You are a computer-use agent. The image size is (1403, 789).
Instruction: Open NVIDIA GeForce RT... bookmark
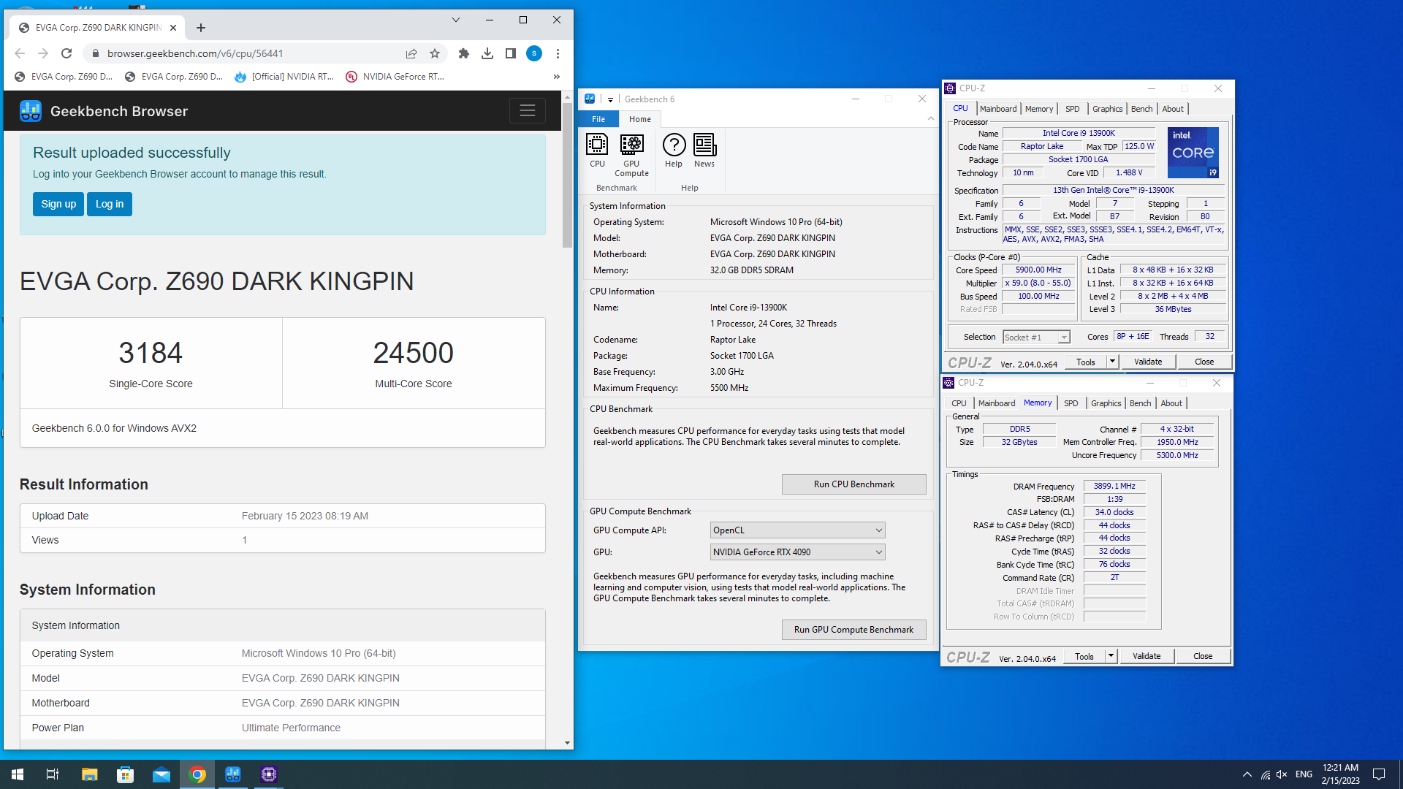coord(395,77)
